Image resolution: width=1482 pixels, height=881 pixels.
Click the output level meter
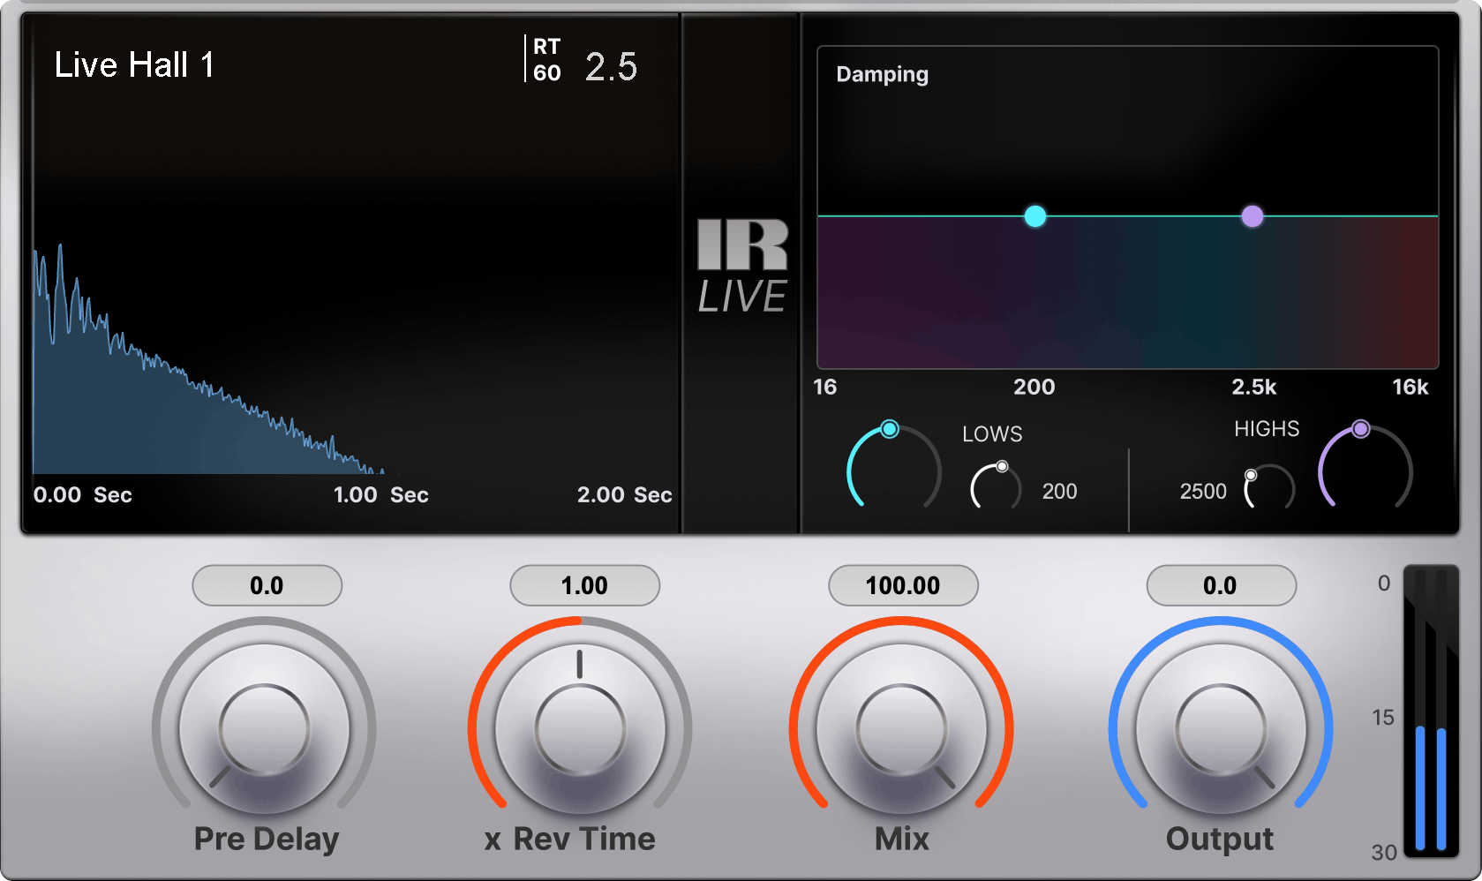click(x=1430, y=711)
